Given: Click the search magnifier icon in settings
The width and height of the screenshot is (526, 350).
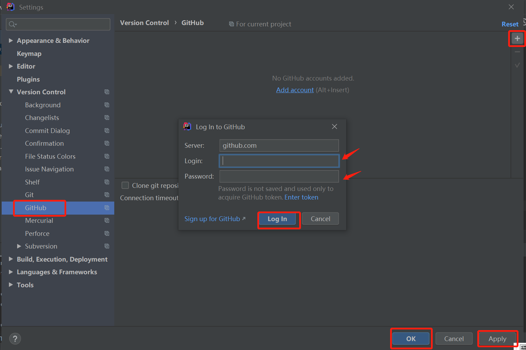Looking at the screenshot, I should 13,24.
